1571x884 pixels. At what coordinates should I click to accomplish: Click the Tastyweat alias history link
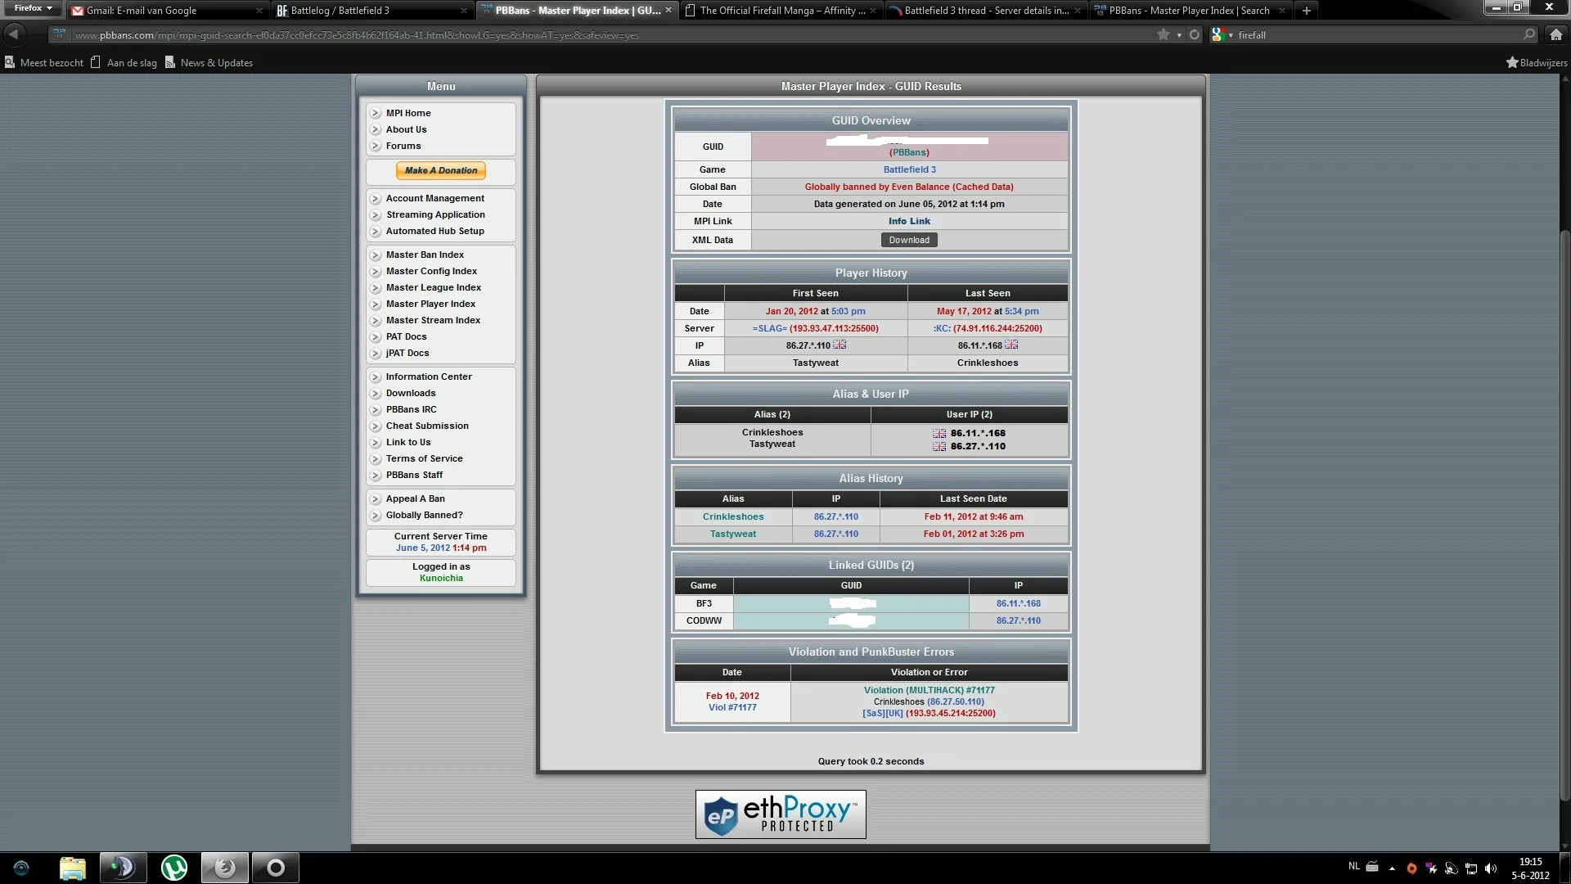[x=733, y=534]
